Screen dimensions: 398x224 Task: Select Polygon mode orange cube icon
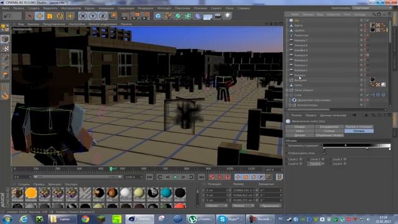(x=5, y=75)
